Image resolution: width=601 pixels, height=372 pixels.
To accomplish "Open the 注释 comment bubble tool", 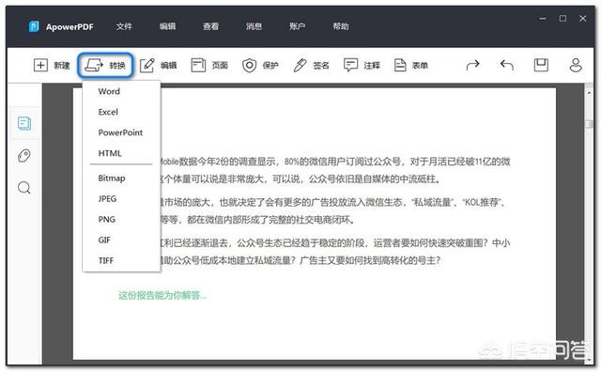I will (350, 65).
